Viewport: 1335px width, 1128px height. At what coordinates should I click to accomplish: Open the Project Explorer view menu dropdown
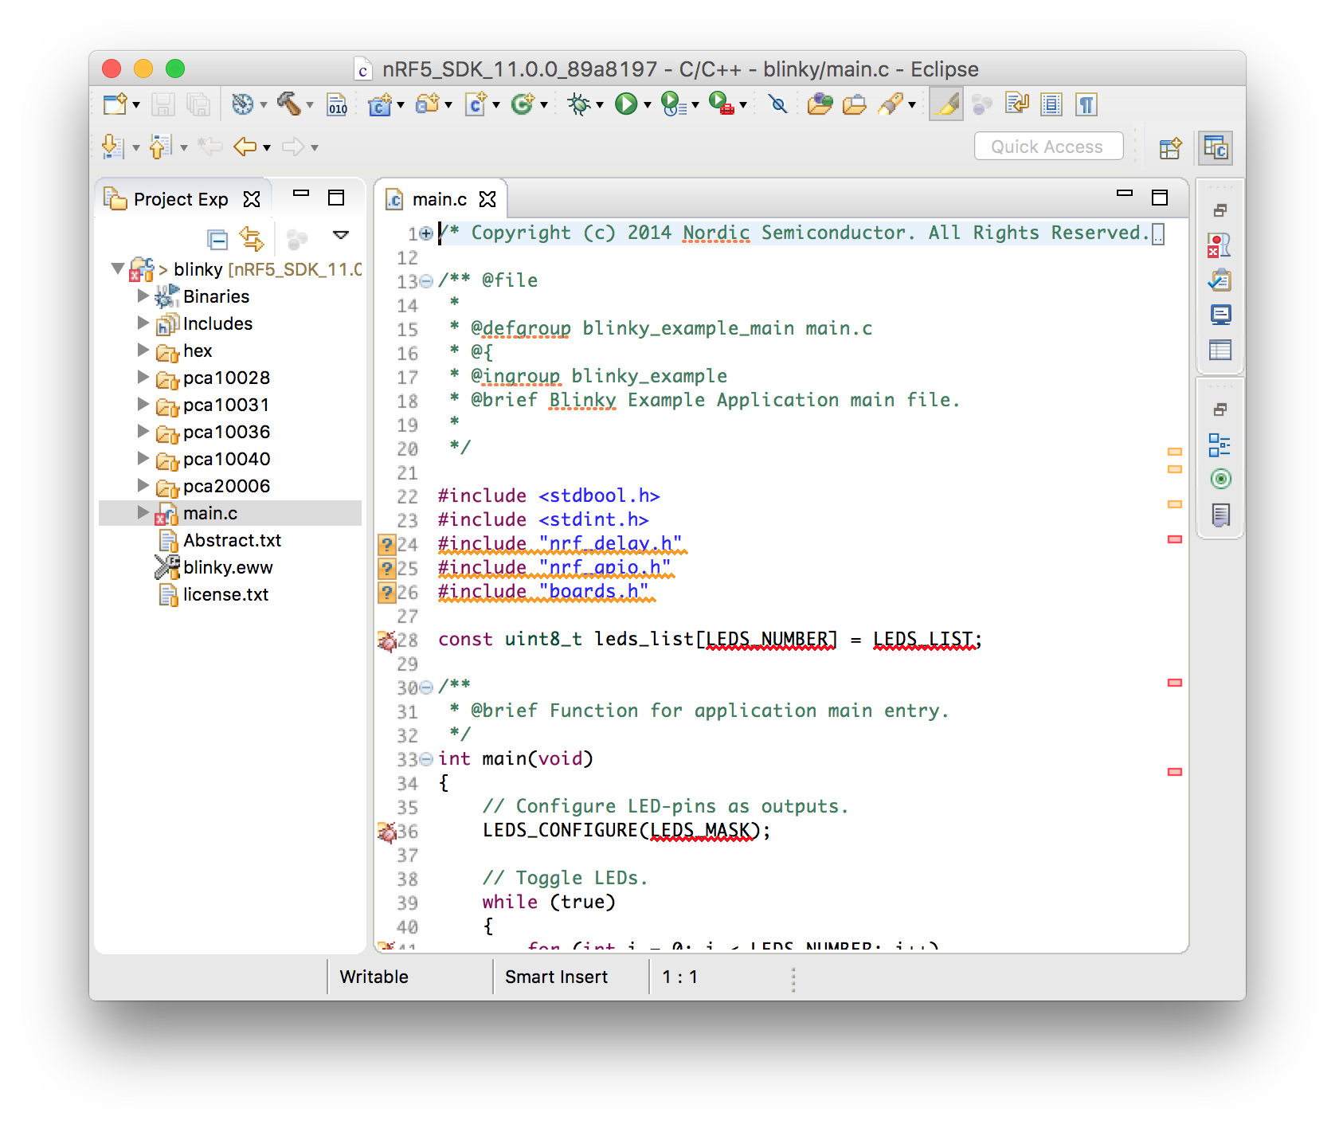point(341,235)
